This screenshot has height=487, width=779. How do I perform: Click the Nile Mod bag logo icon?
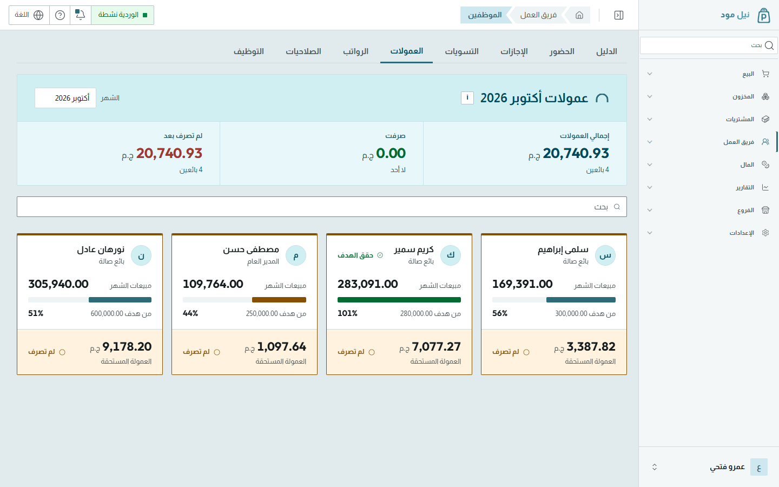763,15
